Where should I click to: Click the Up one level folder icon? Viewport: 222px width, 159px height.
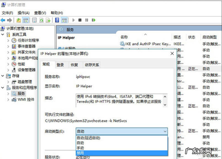tap(18, 20)
